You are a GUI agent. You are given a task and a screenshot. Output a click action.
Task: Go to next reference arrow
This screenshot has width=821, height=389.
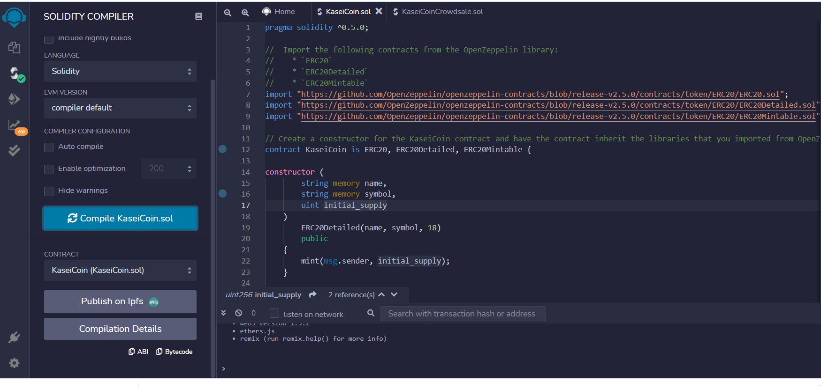(x=394, y=294)
